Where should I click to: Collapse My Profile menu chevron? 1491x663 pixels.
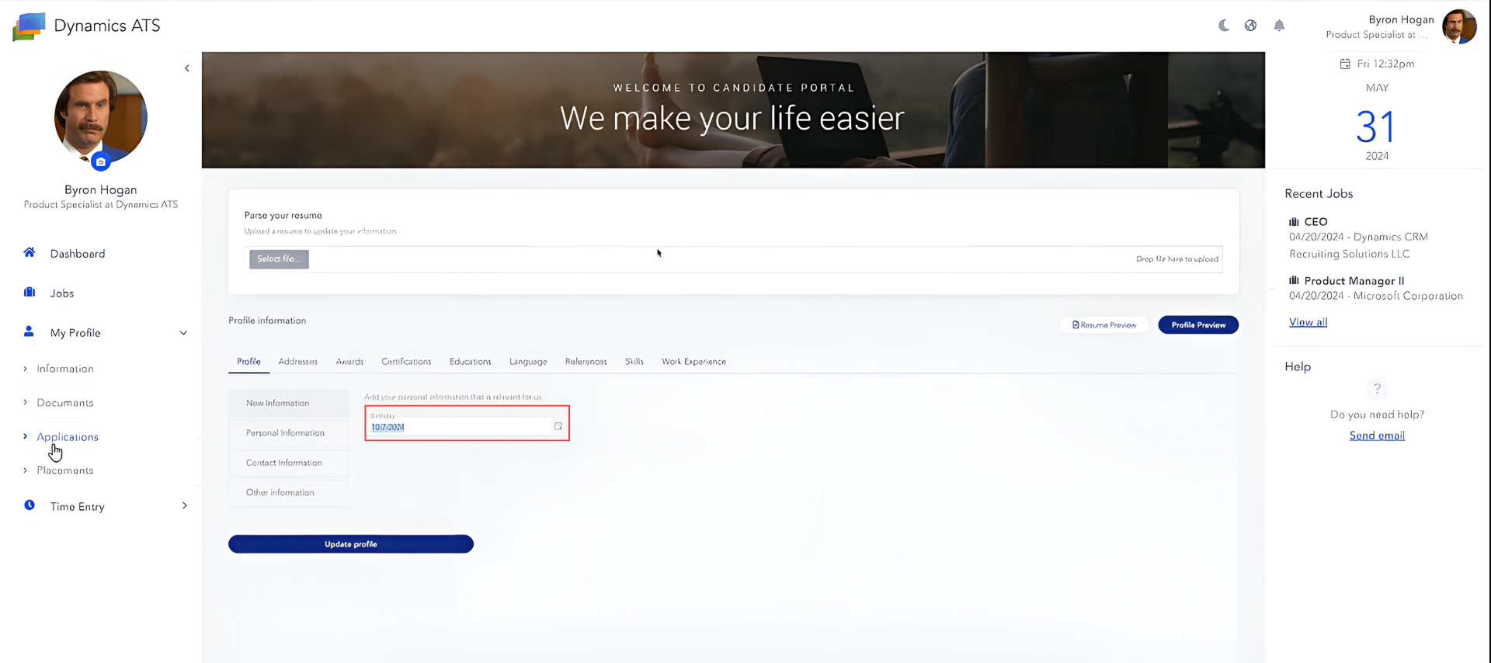pos(183,333)
